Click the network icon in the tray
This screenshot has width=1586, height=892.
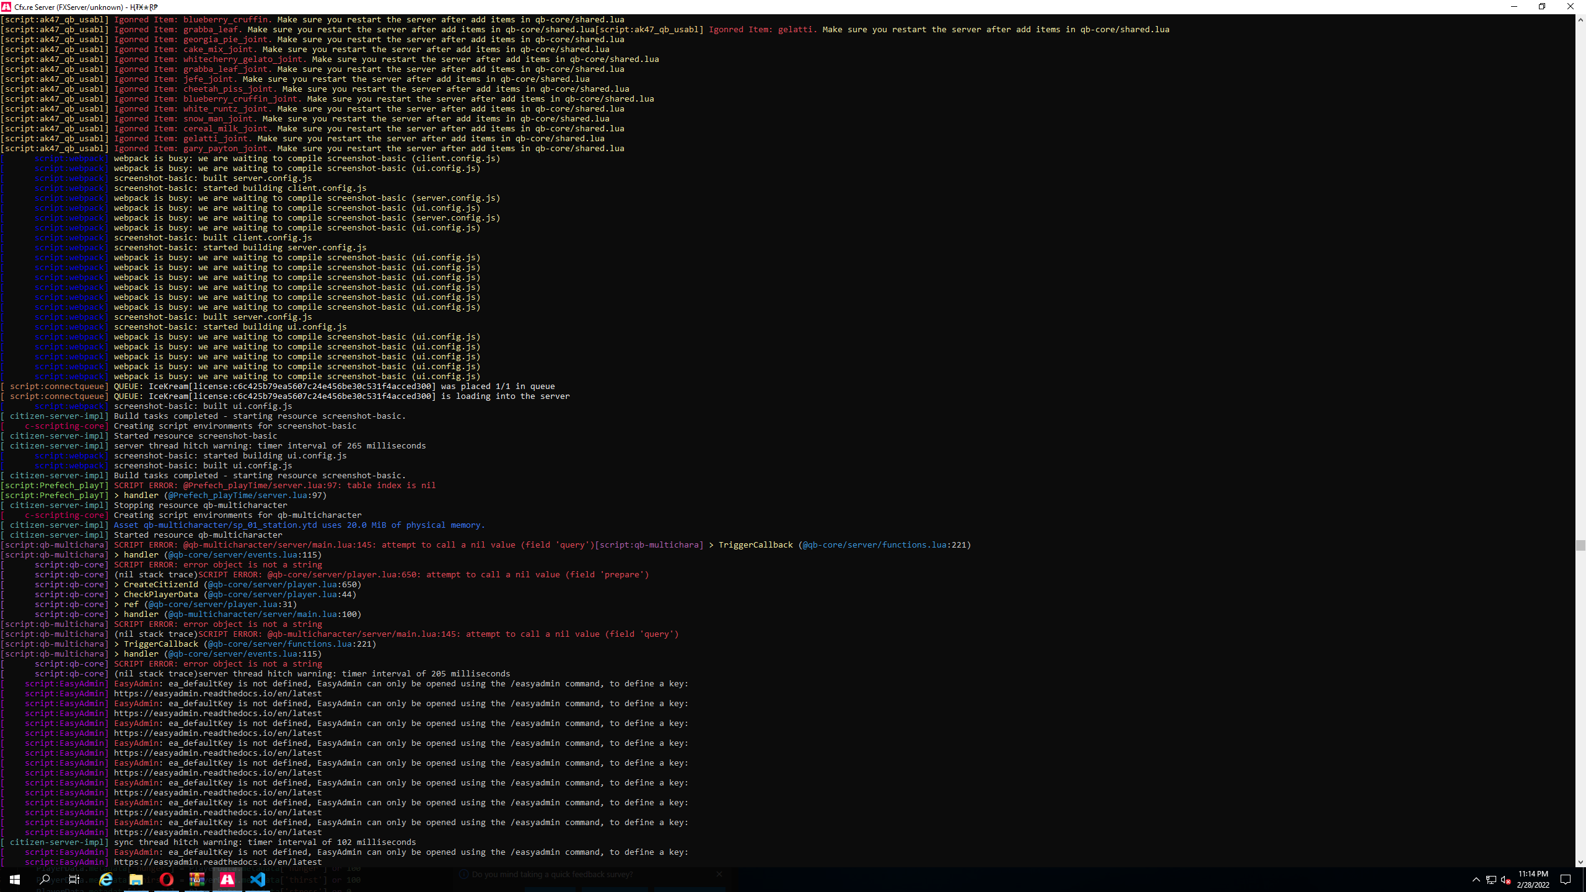click(x=1491, y=880)
